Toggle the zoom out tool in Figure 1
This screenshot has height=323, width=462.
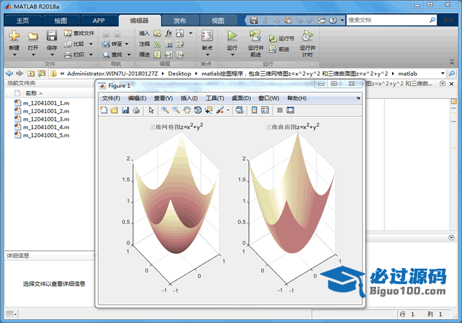(176, 110)
